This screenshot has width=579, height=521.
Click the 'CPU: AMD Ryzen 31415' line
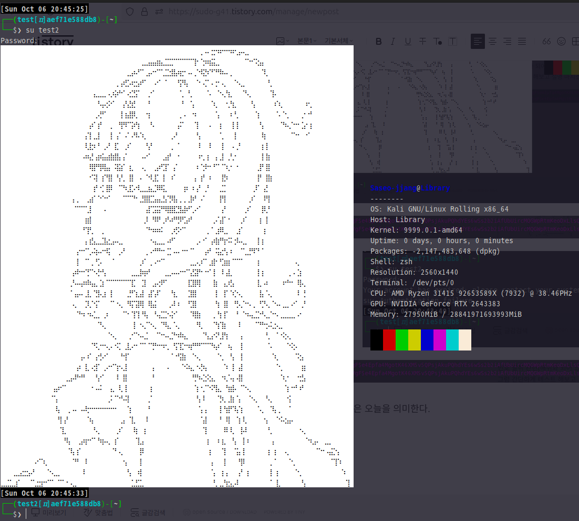[471, 293]
